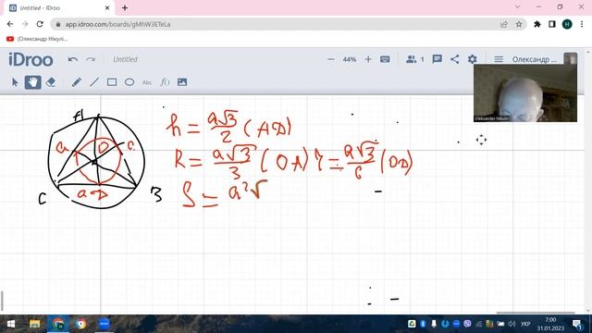Rename the Untitled board title
The width and height of the screenshot is (592, 333).
(x=126, y=59)
